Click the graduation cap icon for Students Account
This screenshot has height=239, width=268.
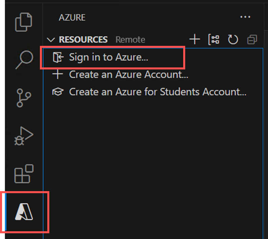pyautogui.click(x=58, y=92)
